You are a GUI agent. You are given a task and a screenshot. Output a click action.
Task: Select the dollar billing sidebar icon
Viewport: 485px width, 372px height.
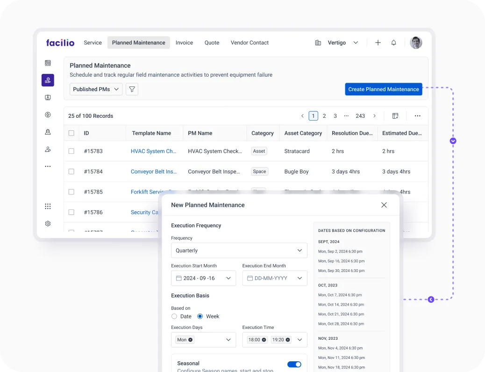[48, 114]
